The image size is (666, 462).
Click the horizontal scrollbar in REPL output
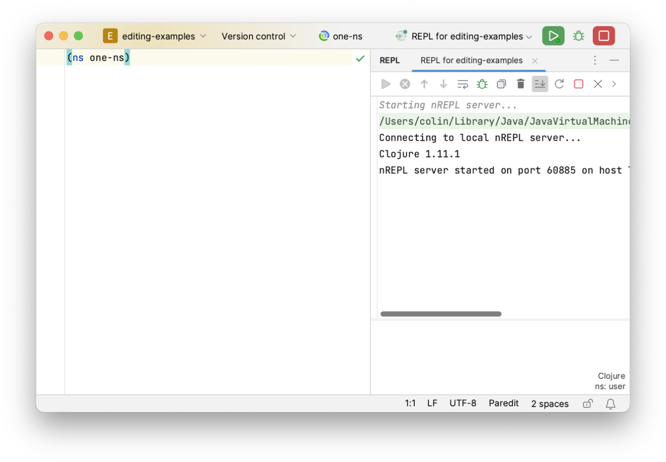pos(440,314)
